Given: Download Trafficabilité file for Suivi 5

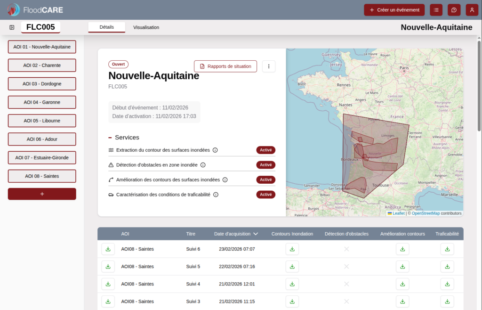Looking at the screenshot, I should tap(447, 267).
